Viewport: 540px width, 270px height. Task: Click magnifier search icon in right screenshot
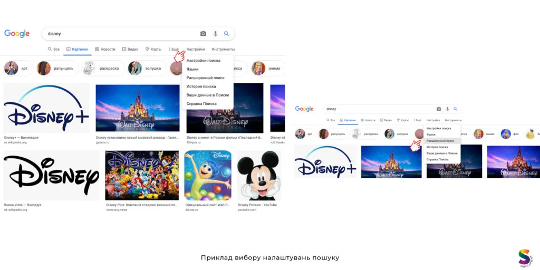coord(455,109)
